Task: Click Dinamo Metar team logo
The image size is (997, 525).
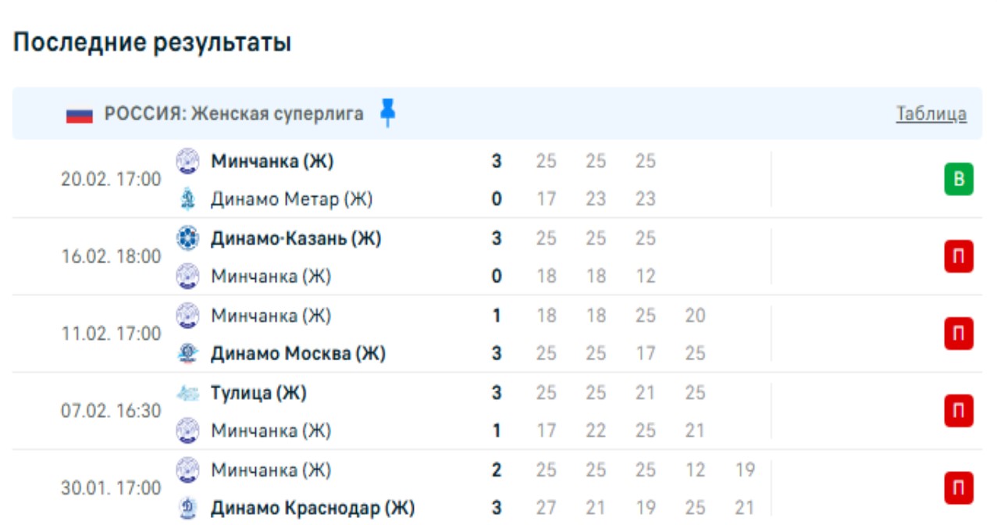Action: [x=187, y=199]
